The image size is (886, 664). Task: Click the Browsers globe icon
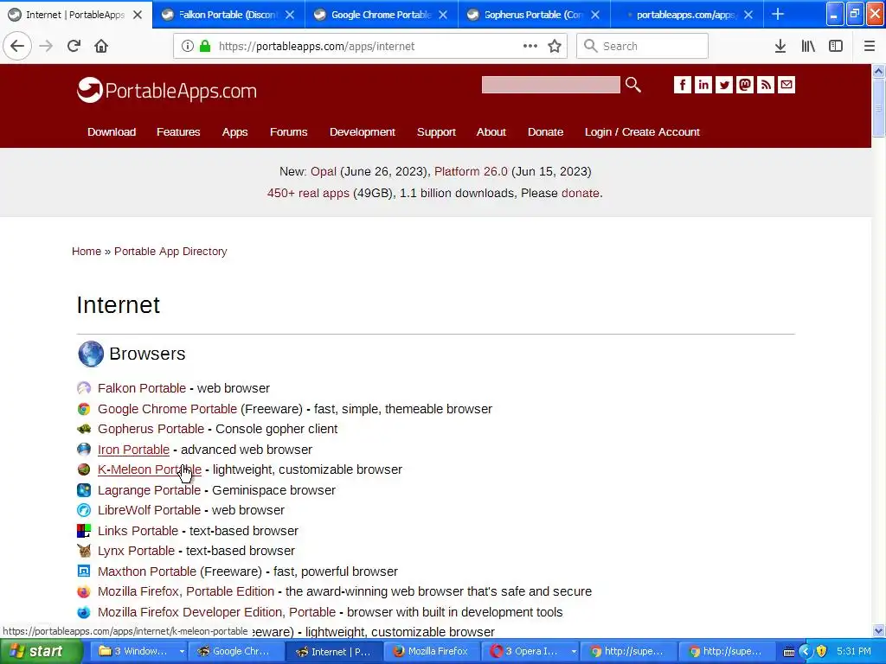click(x=90, y=354)
